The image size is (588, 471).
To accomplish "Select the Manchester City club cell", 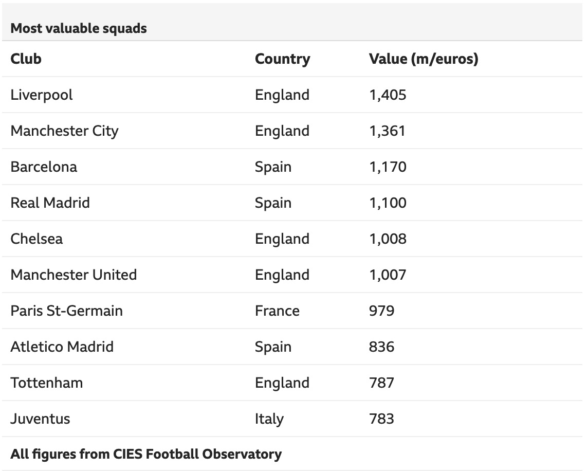I will coord(64,131).
